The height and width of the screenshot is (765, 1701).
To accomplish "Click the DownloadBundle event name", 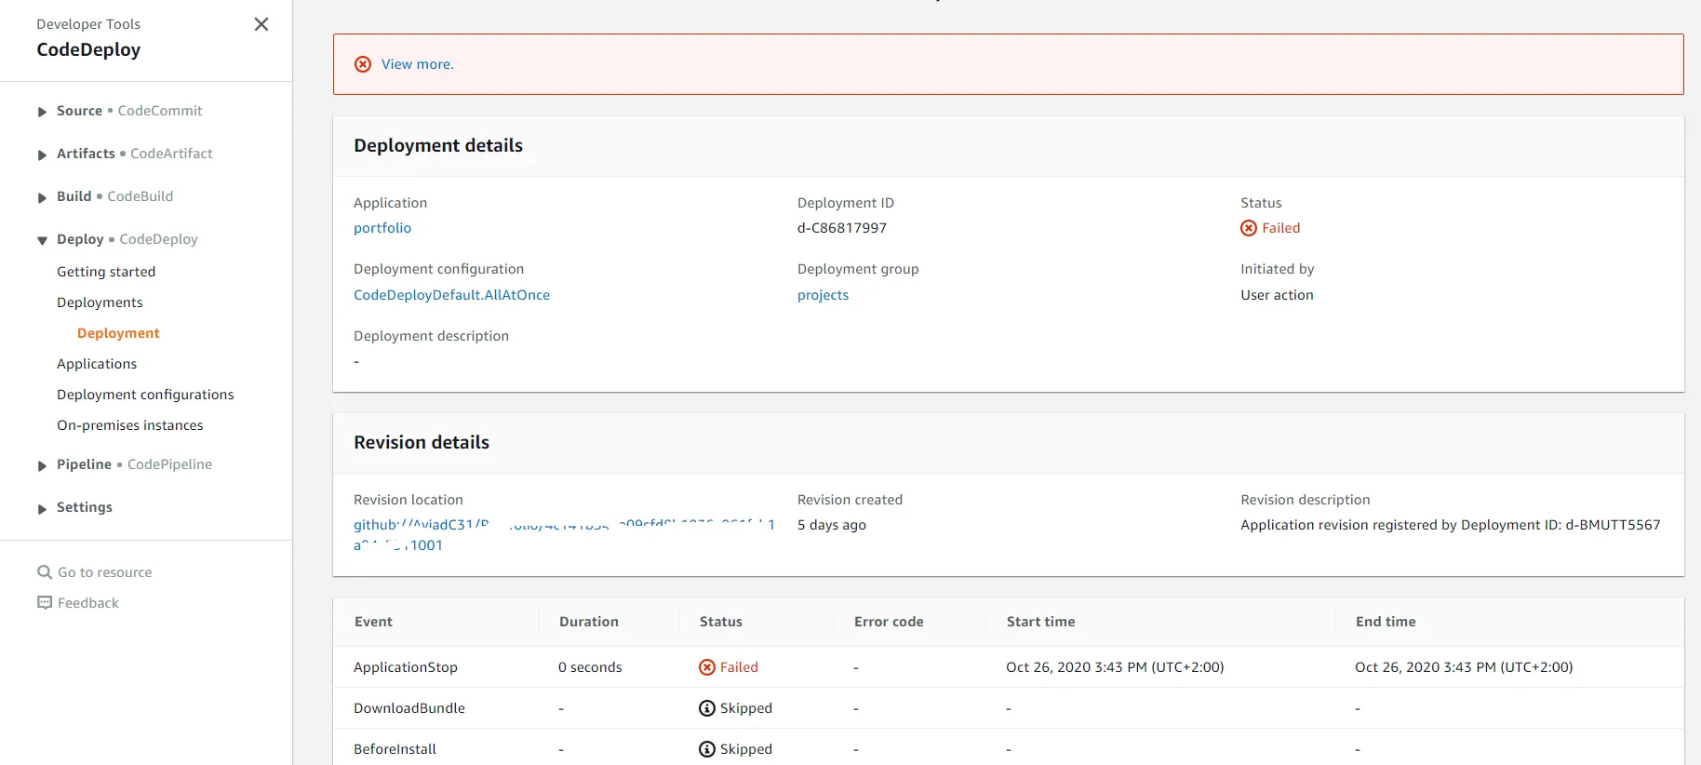I will (409, 708).
